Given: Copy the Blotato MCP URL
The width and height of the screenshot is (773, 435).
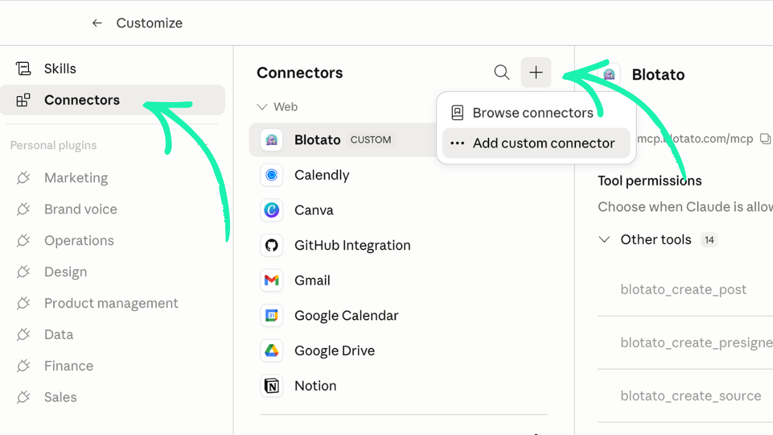Looking at the screenshot, I should 765,139.
